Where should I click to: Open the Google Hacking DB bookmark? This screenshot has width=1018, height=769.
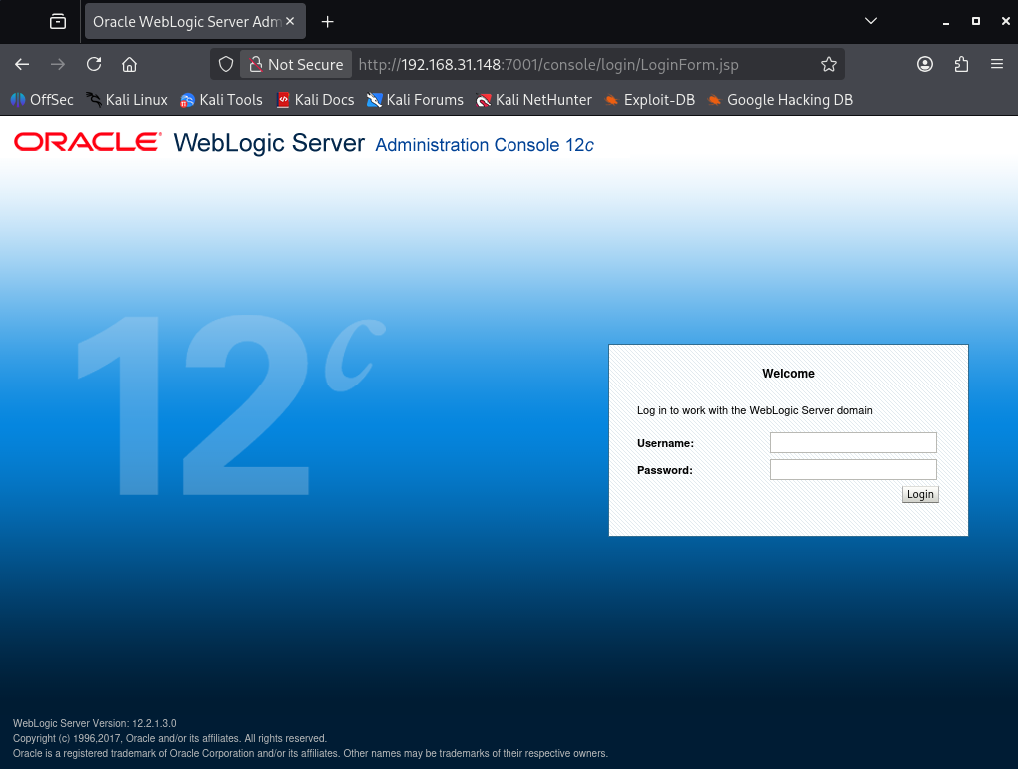[779, 100]
